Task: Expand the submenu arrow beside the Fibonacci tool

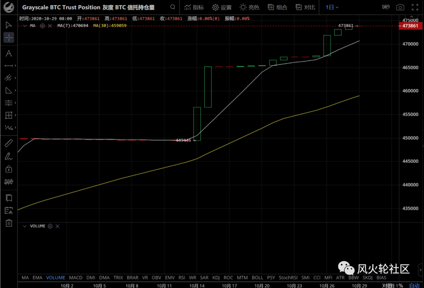Action: pos(15,103)
